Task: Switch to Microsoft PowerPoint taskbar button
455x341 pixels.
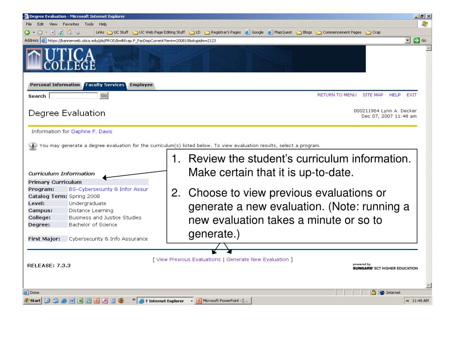Action: (x=223, y=301)
